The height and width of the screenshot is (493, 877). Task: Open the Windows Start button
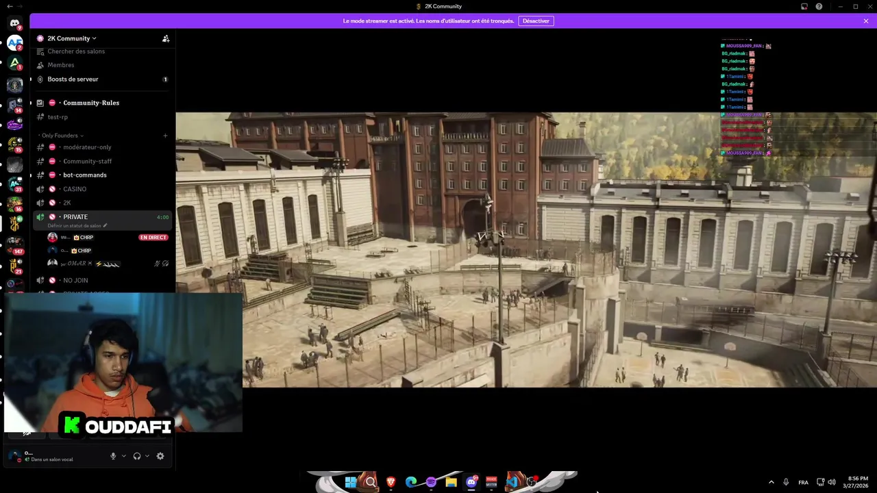(351, 482)
